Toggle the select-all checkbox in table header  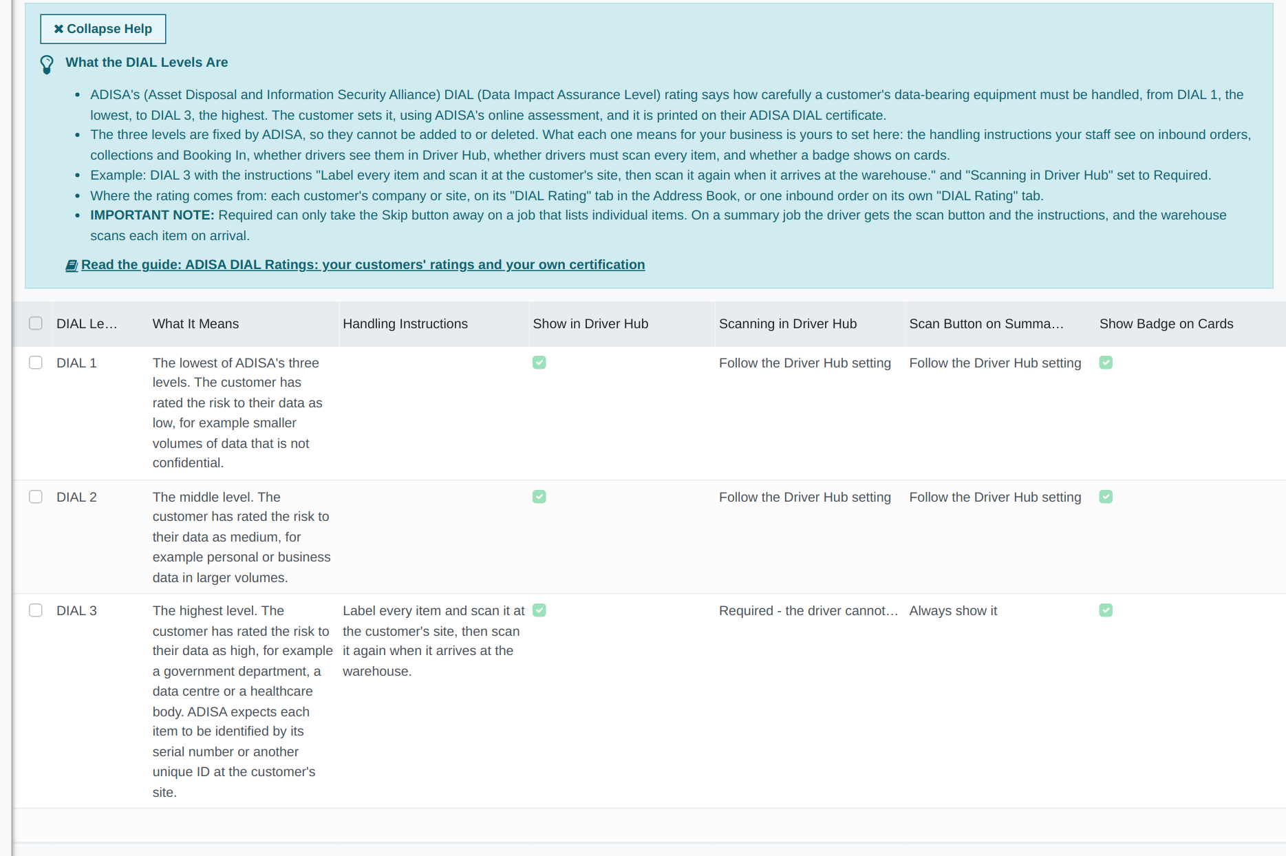(36, 323)
